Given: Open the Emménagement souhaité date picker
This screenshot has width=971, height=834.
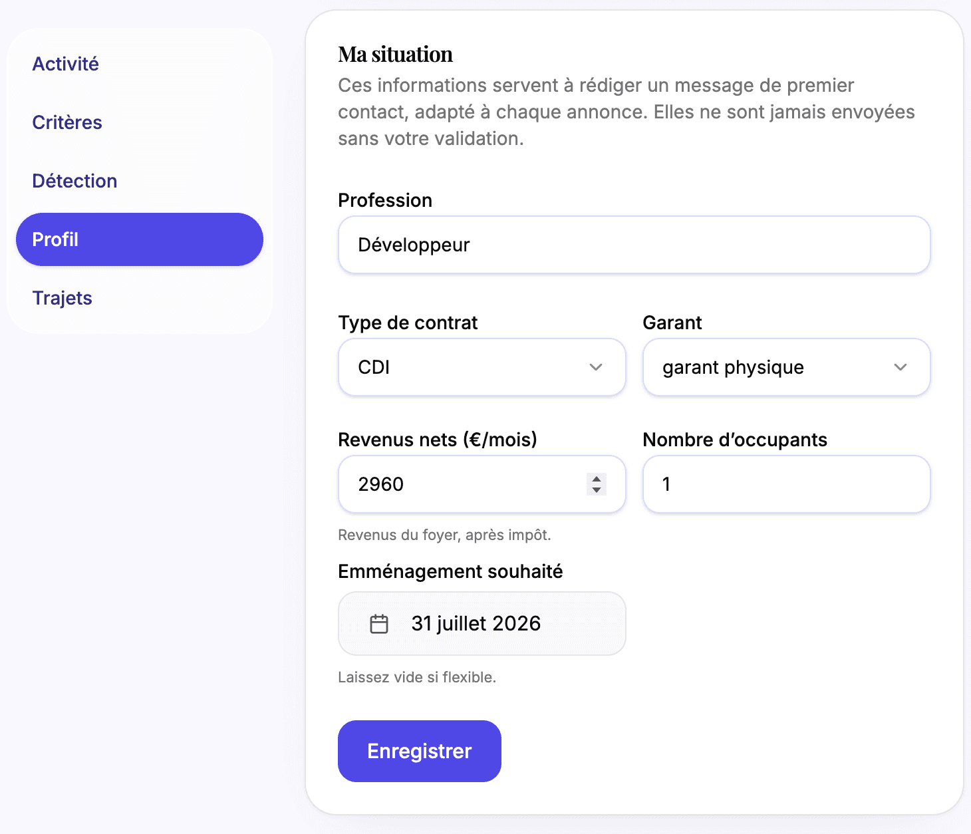Looking at the screenshot, I should coord(482,623).
